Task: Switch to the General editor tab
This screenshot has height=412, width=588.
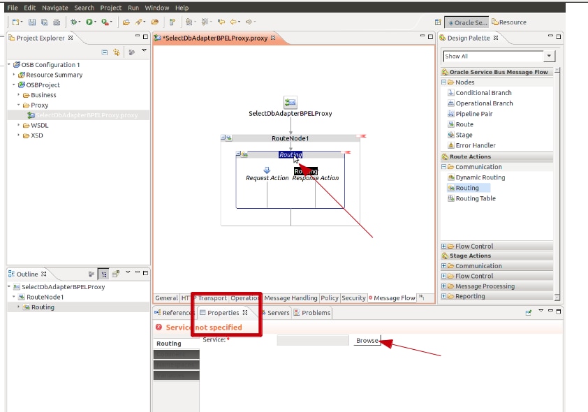Action: click(x=166, y=298)
